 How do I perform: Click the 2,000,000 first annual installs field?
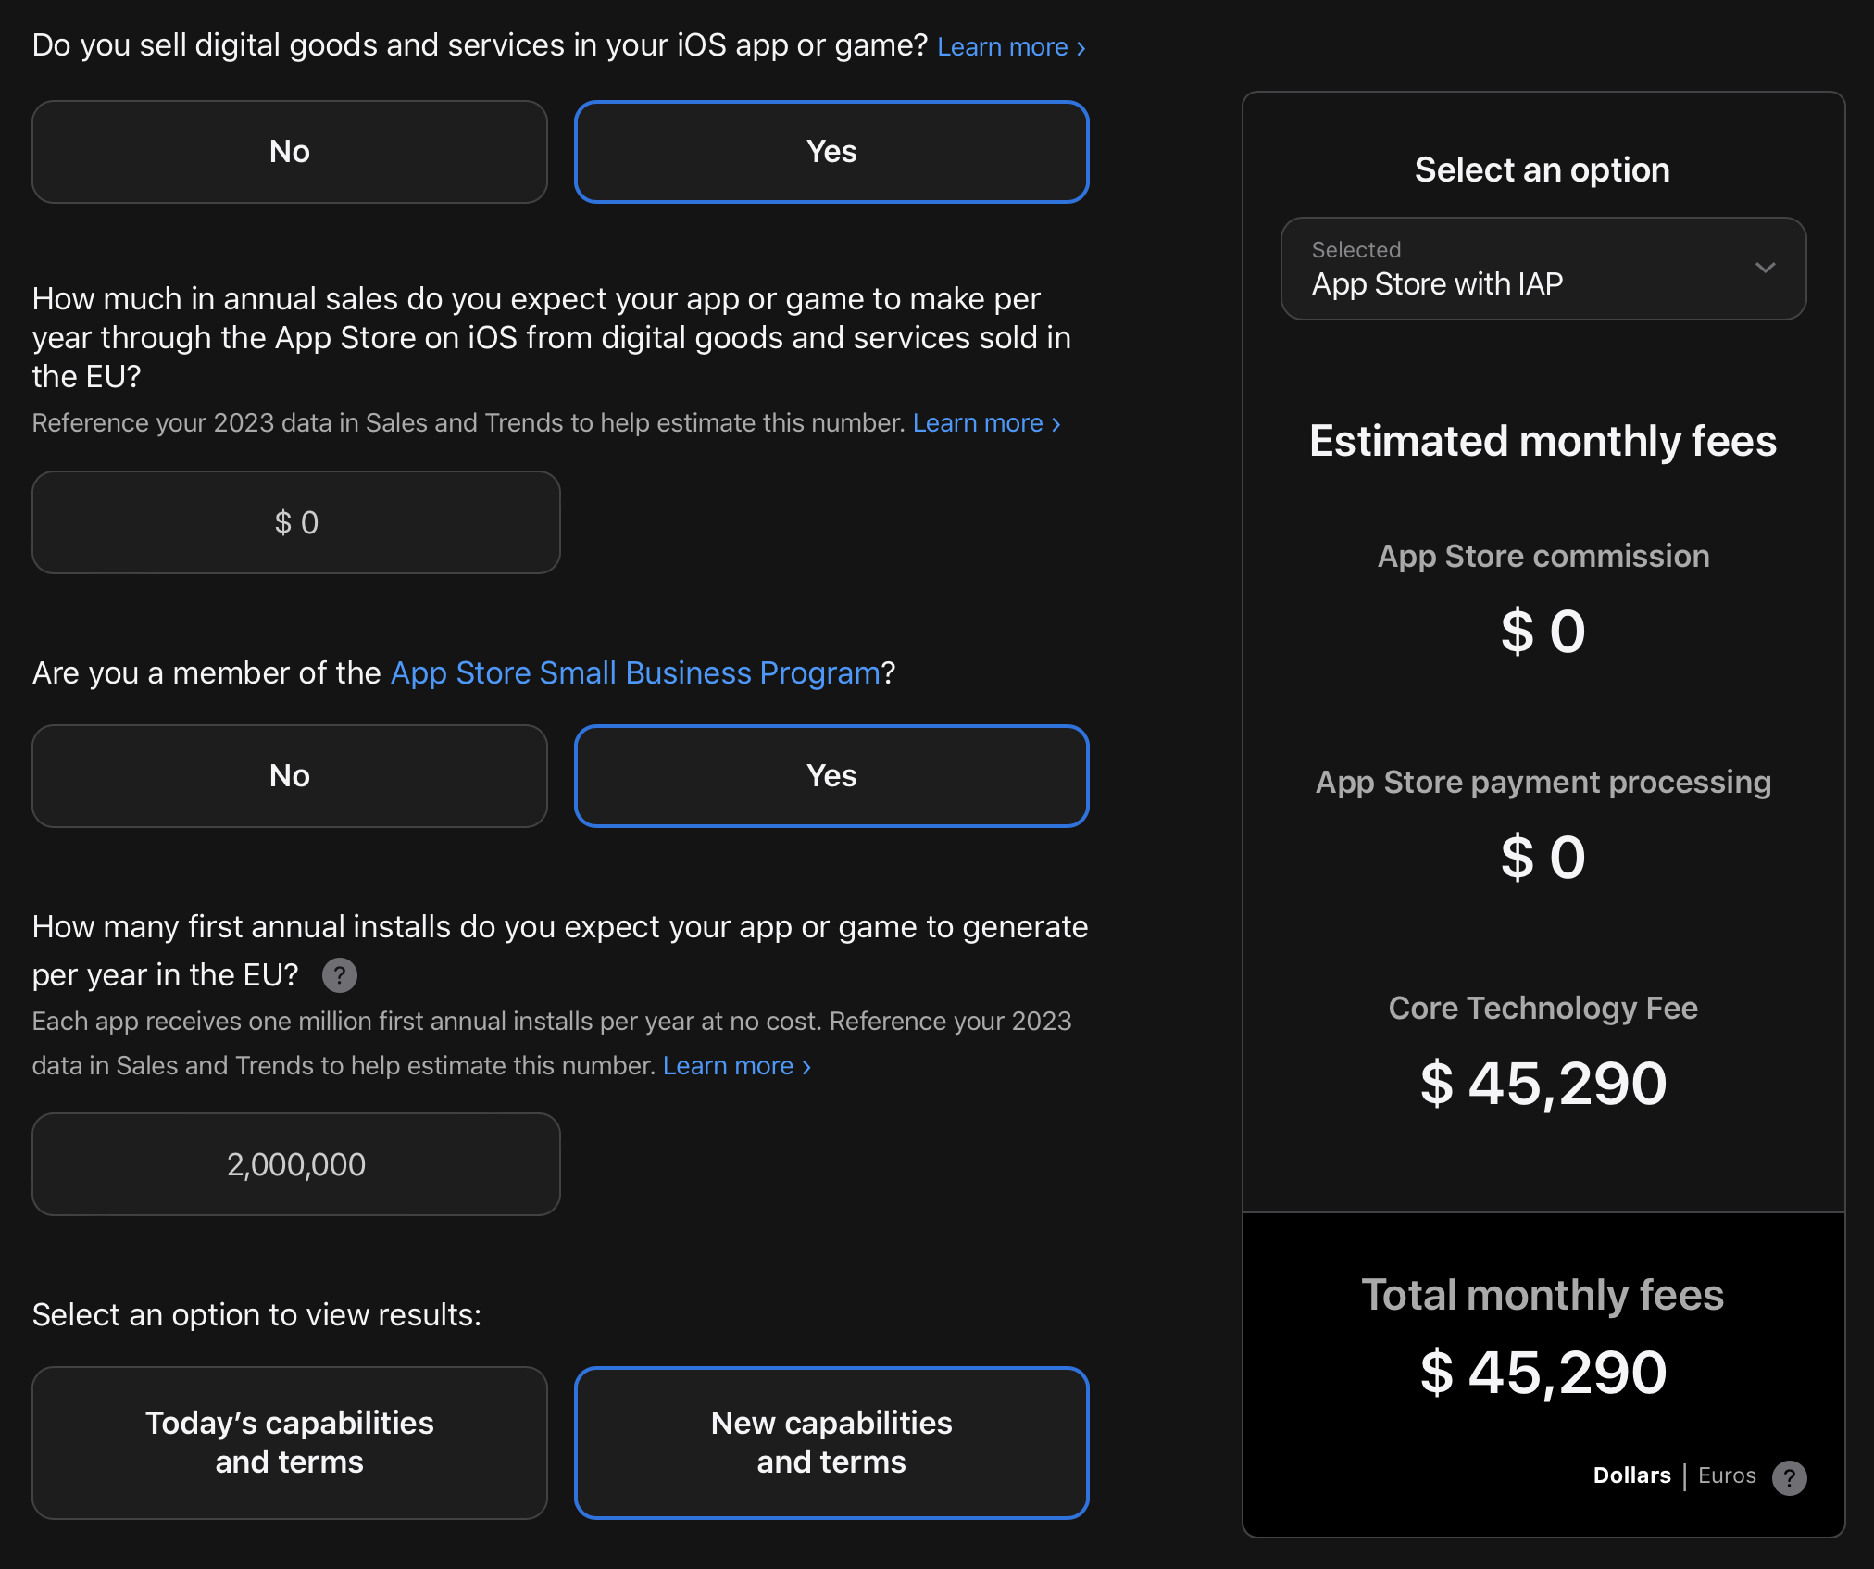point(296,1164)
